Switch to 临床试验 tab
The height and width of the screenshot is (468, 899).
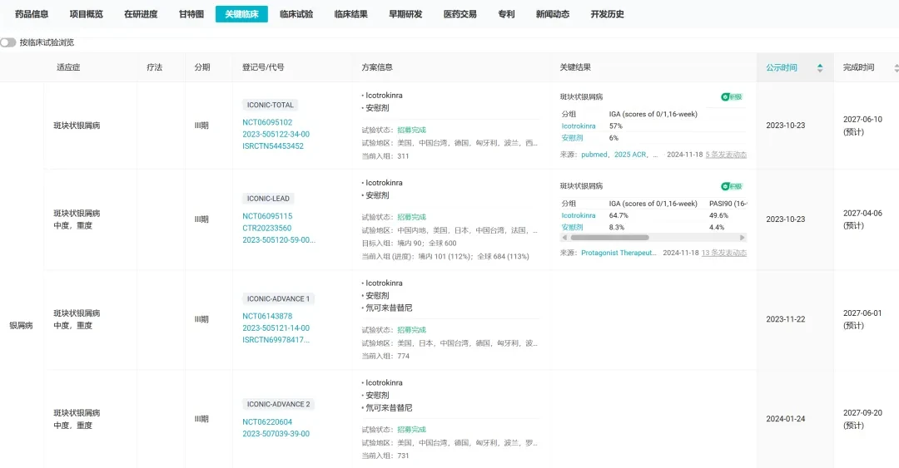[296, 14]
